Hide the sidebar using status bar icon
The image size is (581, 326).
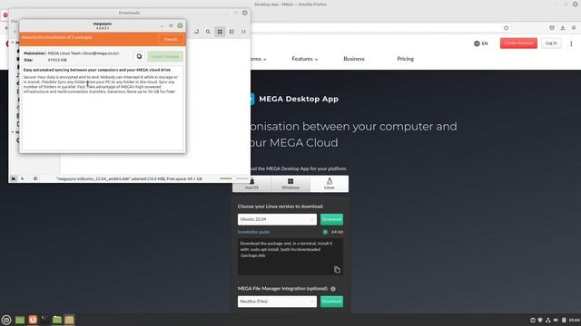(35, 178)
